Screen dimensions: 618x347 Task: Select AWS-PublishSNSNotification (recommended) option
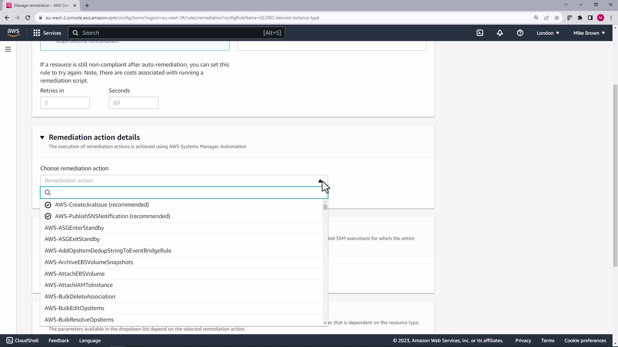pyautogui.click(x=112, y=216)
